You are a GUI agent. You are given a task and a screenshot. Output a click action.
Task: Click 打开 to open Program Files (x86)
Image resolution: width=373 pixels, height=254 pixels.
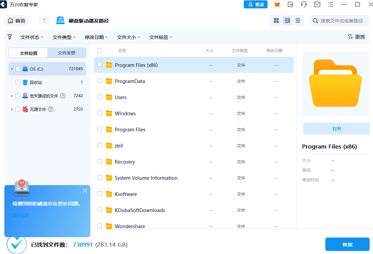click(336, 129)
